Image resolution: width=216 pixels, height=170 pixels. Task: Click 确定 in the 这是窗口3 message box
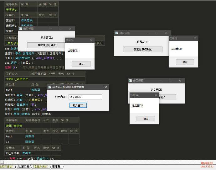pos(146,119)
